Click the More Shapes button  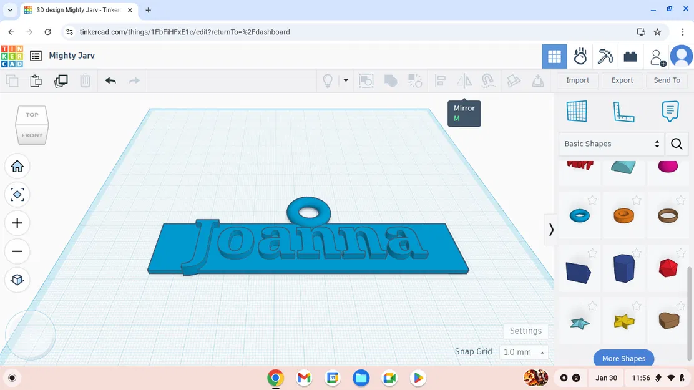tap(623, 358)
